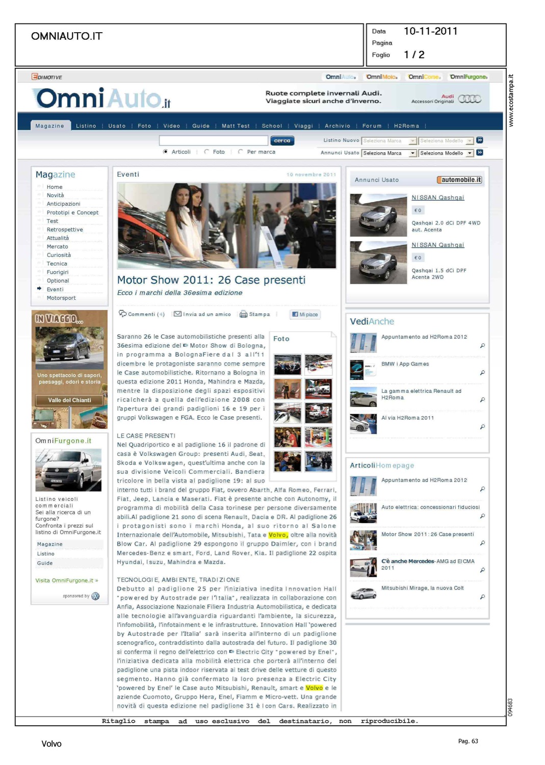Screen dimensions: 545x765
Task: Click magnifier icon beside BMW i App Games
Action: click(x=482, y=373)
